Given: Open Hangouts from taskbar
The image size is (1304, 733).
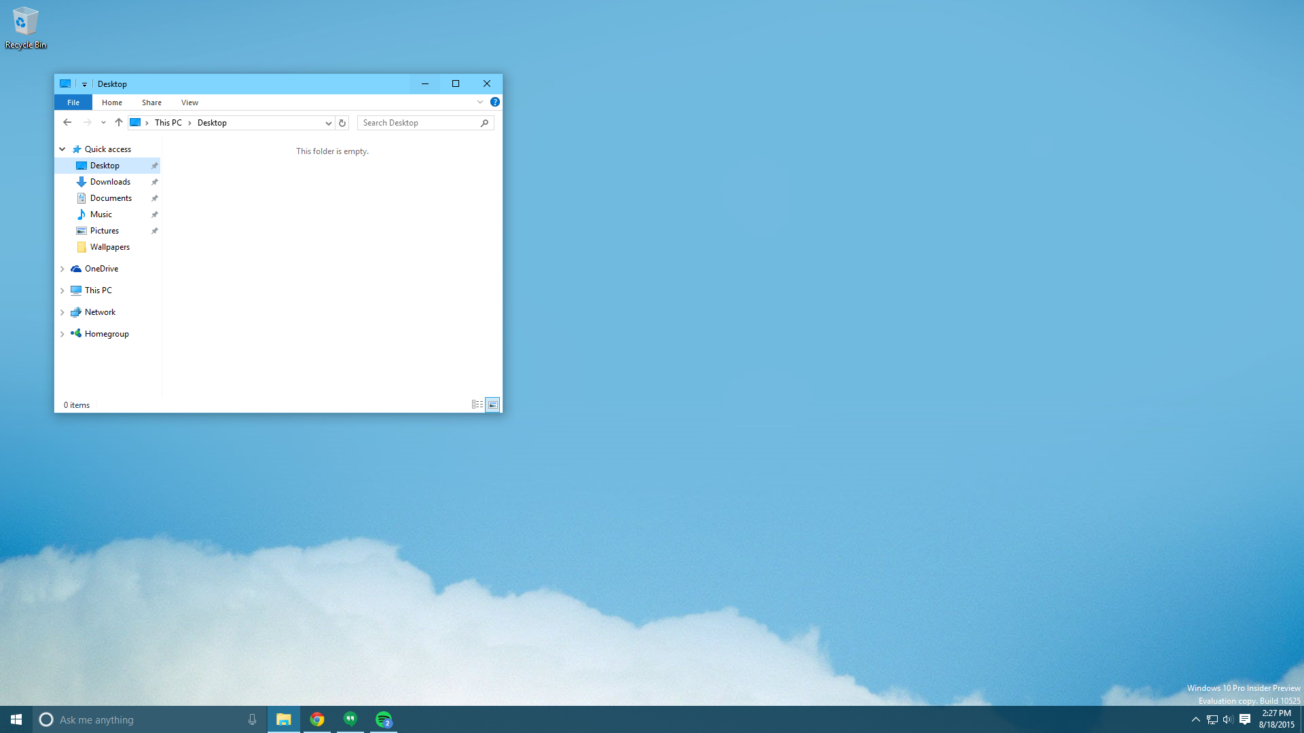Looking at the screenshot, I should coord(350,719).
